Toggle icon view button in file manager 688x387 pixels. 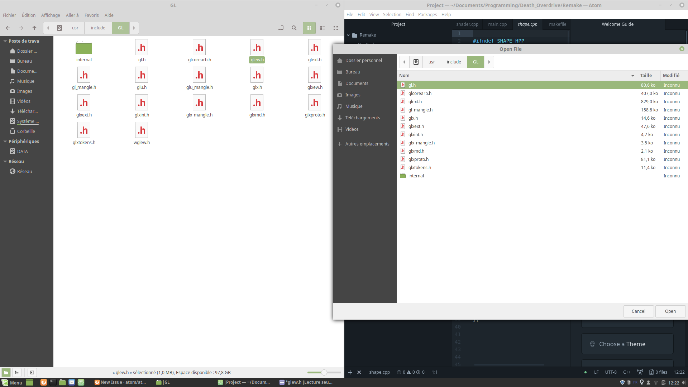pyautogui.click(x=309, y=28)
